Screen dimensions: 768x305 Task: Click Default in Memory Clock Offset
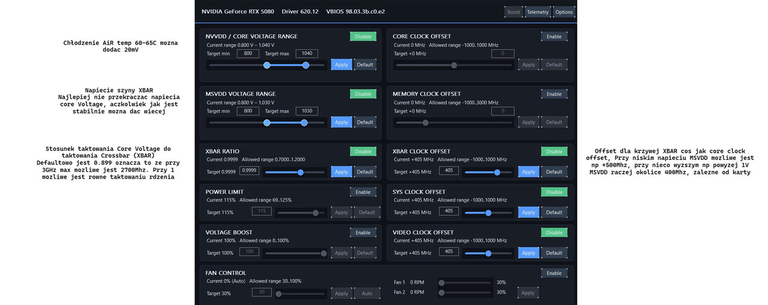554,122
